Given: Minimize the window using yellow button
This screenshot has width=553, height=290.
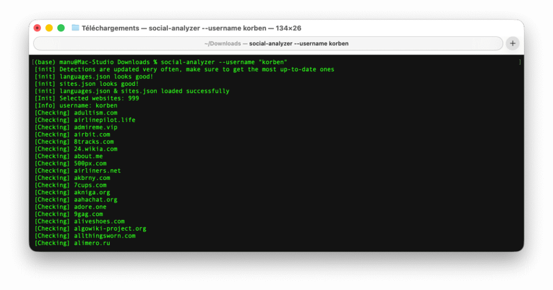Looking at the screenshot, I should pos(49,28).
